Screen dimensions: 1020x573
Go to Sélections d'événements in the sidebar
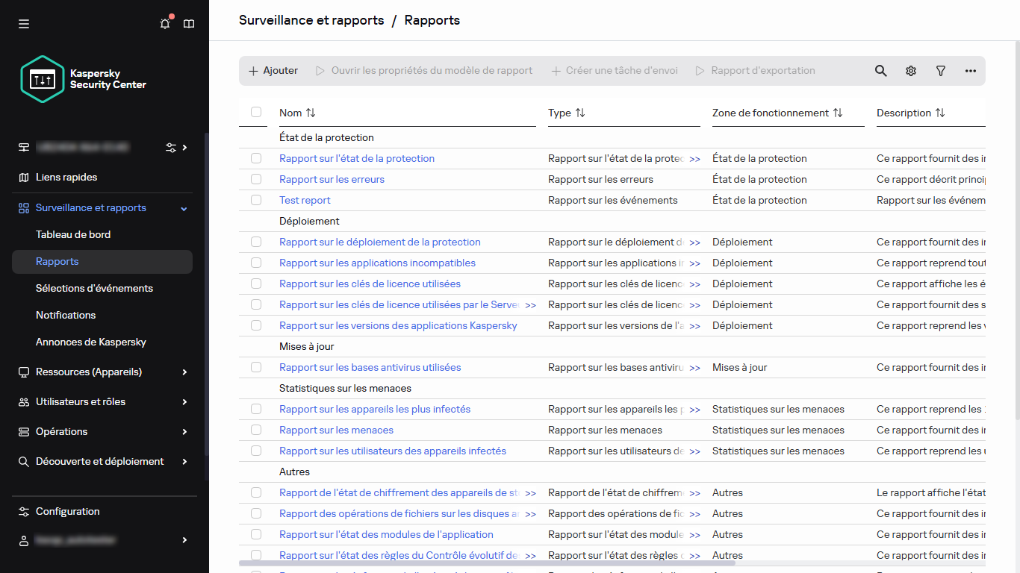94,288
